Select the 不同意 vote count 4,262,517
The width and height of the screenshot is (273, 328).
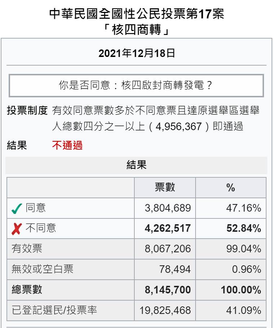coord(167,228)
